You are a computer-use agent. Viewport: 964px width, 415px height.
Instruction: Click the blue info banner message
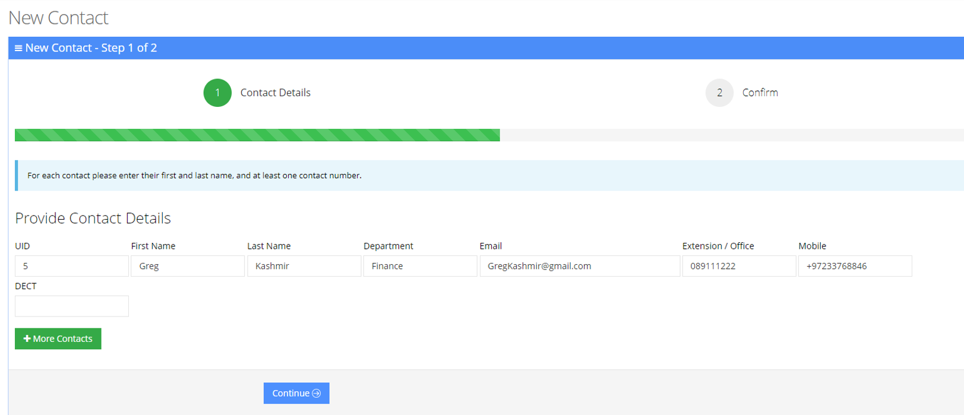click(194, 176)
